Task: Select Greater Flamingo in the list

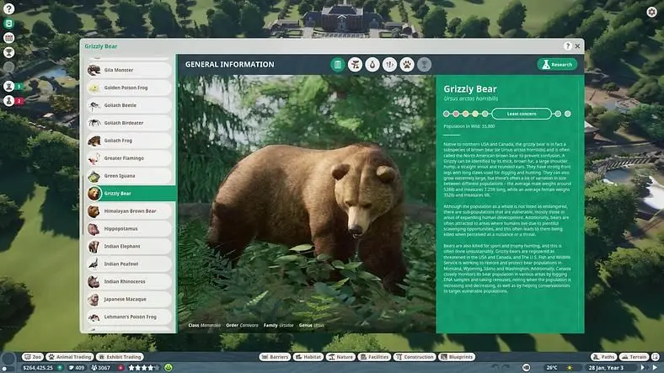Action: [129, 158]
